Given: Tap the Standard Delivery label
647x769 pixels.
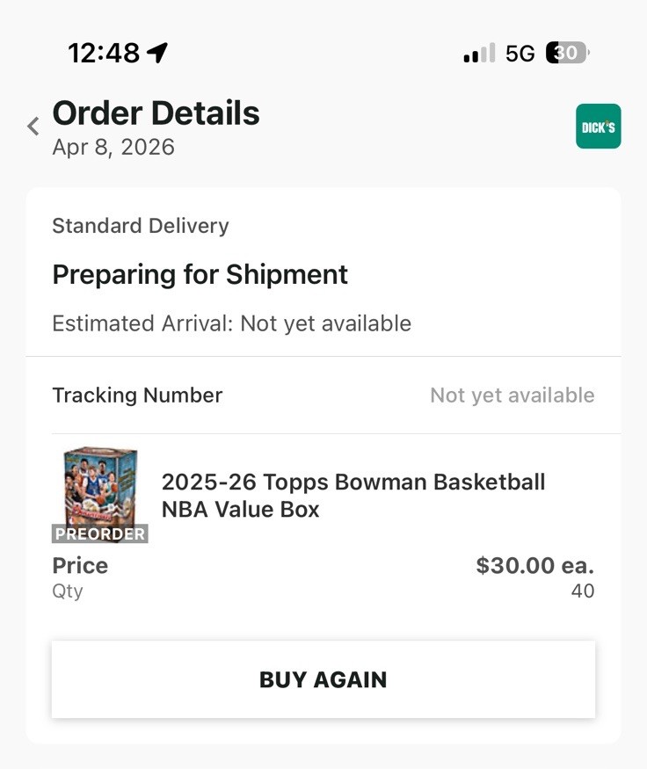Looking at the screenshot, I should click(x=141, y=226).
